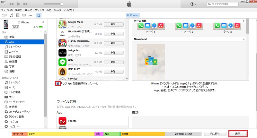Click the rewind playback button
The image size is (257, 138).
11,4
